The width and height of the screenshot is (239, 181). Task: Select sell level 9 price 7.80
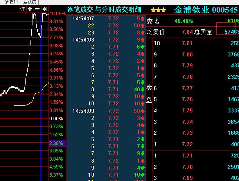pos(187,54)
